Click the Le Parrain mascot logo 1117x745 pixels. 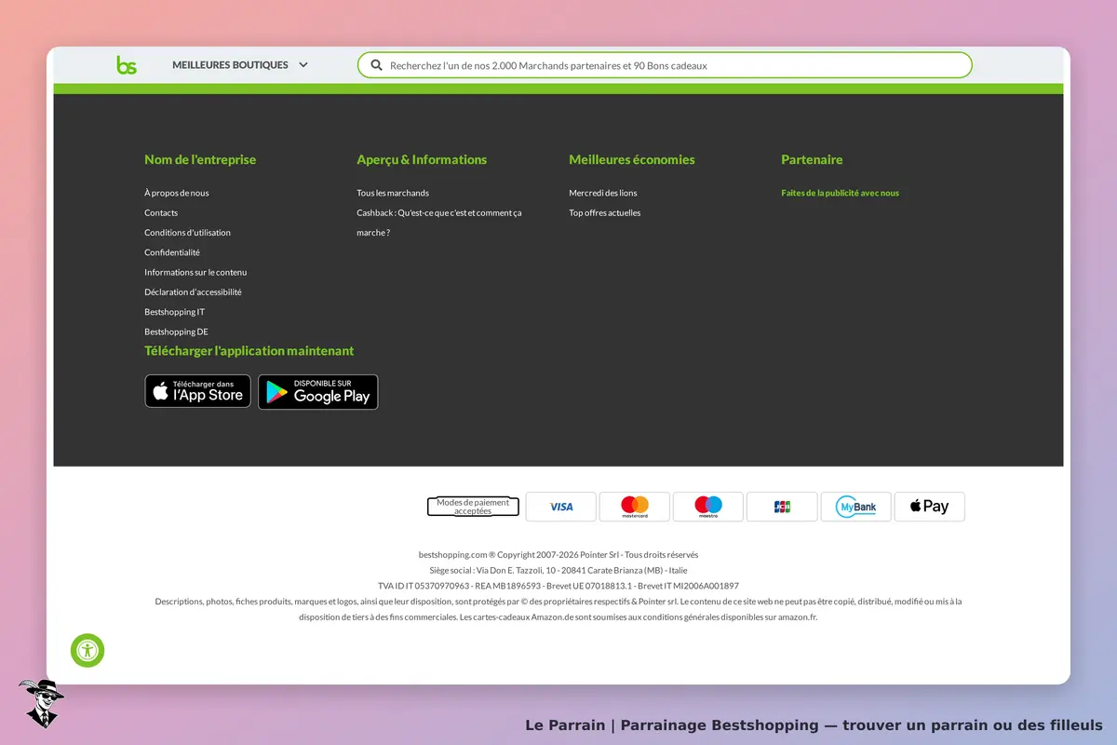point(41,703)
